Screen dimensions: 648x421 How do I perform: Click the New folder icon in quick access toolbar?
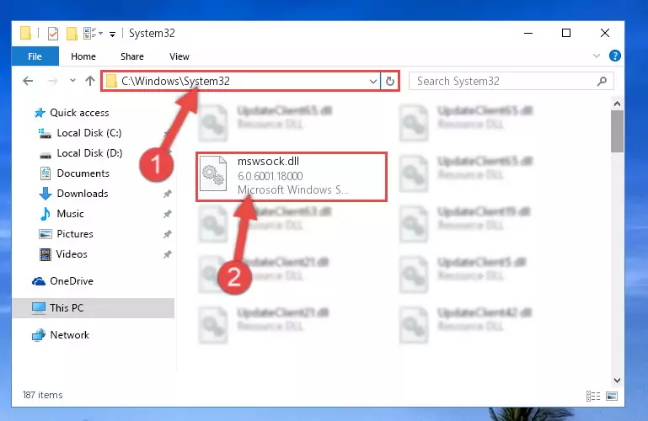point(72,34)
